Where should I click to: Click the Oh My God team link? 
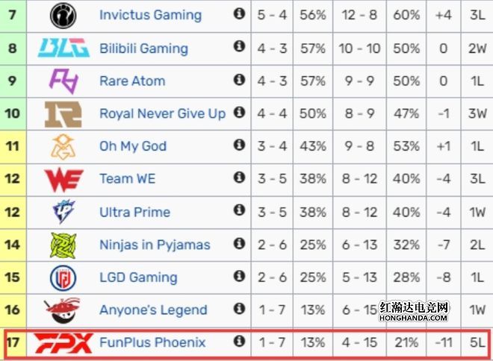pos(133,146)
